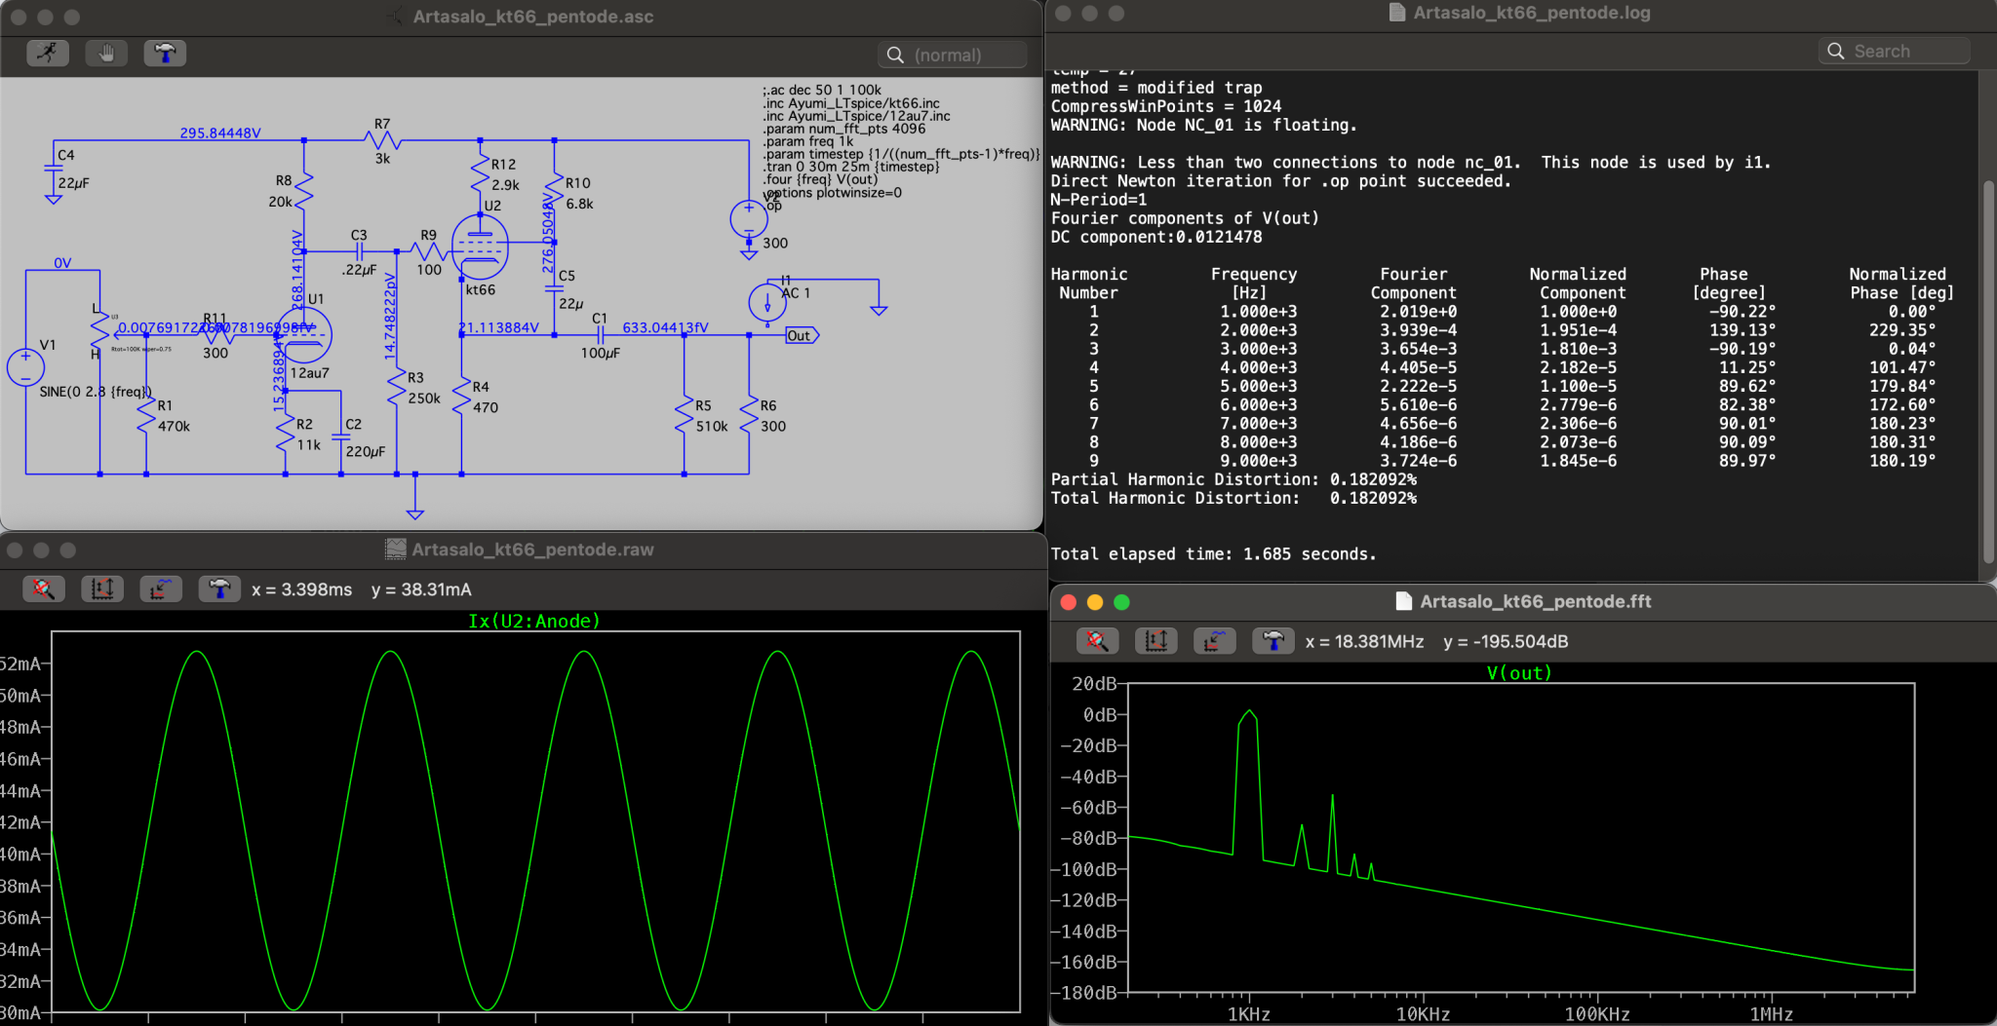Screen dimensions: 1997x1026
Task: Click the 1KHz axis label in FFT plot
Action: click(1248, 1014)
